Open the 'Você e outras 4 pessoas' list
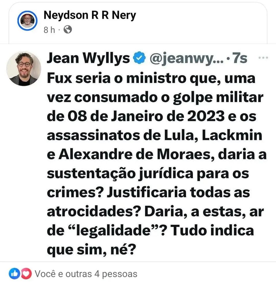The image size is (276, 288). coord(86,274)
